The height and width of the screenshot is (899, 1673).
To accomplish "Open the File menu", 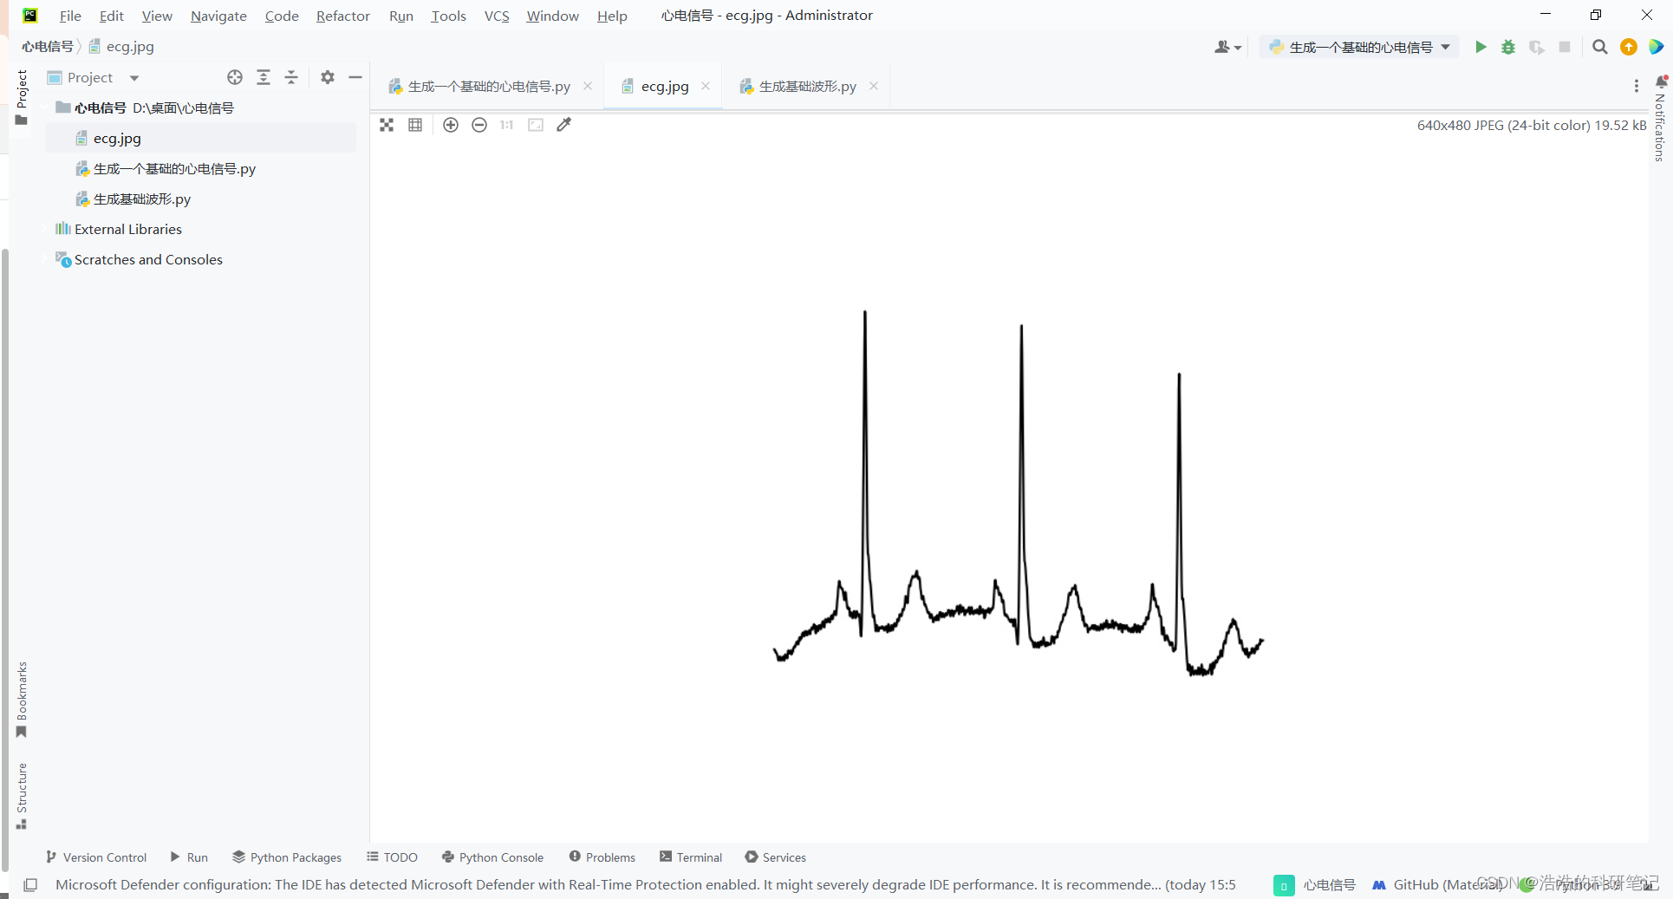I will [70, 16].
